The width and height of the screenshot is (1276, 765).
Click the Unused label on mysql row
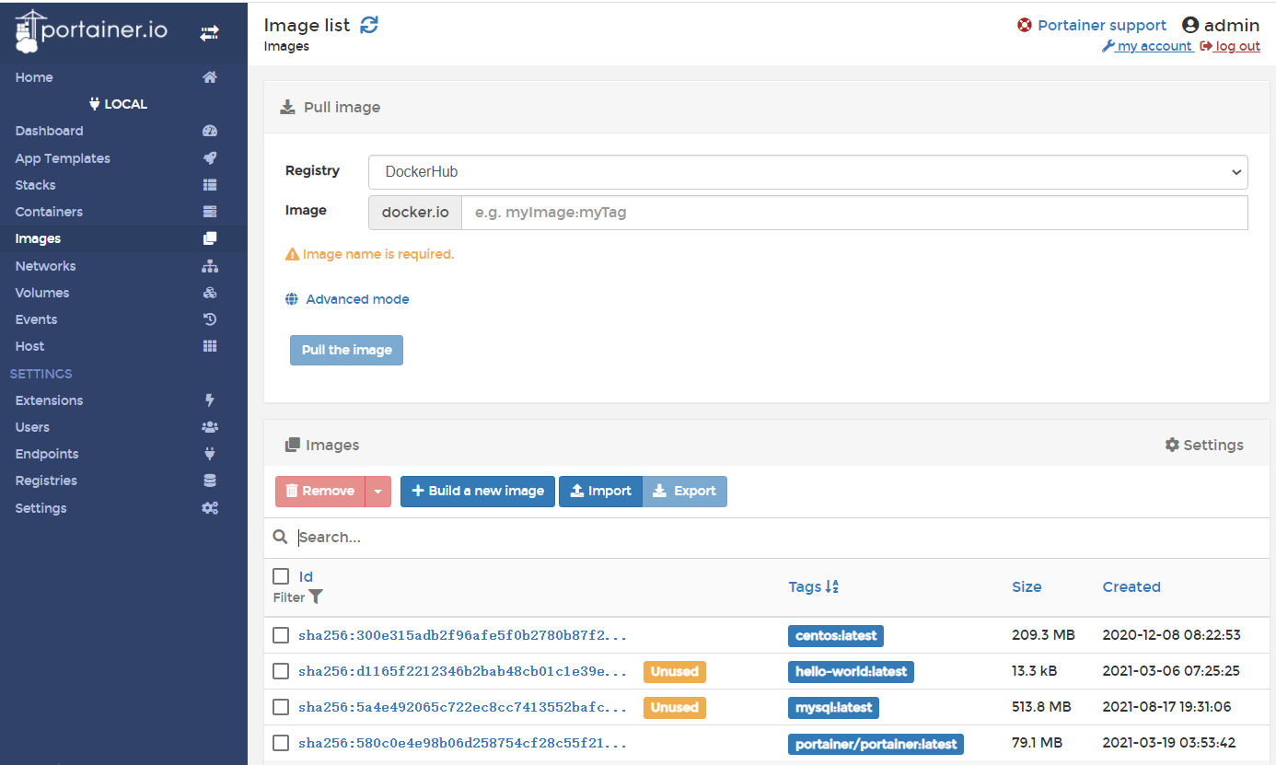[675, 707]
